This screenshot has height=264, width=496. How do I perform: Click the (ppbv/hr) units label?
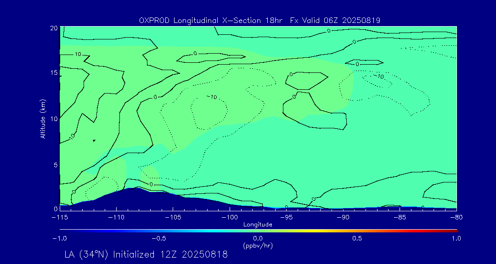coord(258,245)
